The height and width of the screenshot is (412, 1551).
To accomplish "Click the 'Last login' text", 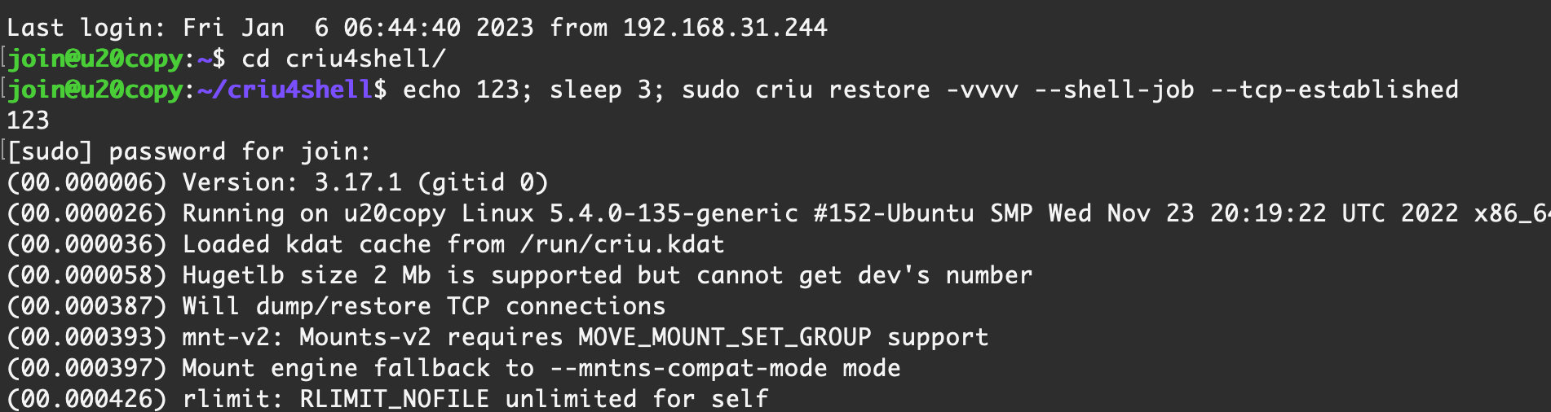I will click(x=79, y=28).
